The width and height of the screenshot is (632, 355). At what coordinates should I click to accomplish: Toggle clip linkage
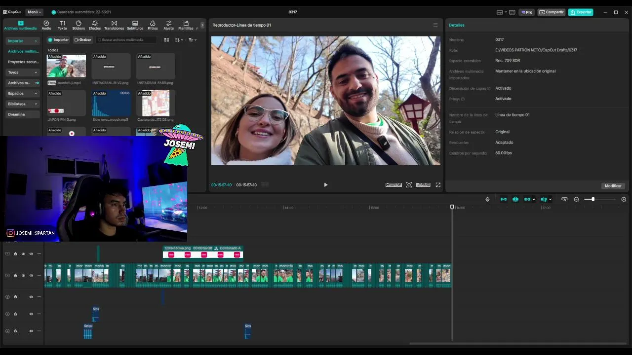(527, 199)
